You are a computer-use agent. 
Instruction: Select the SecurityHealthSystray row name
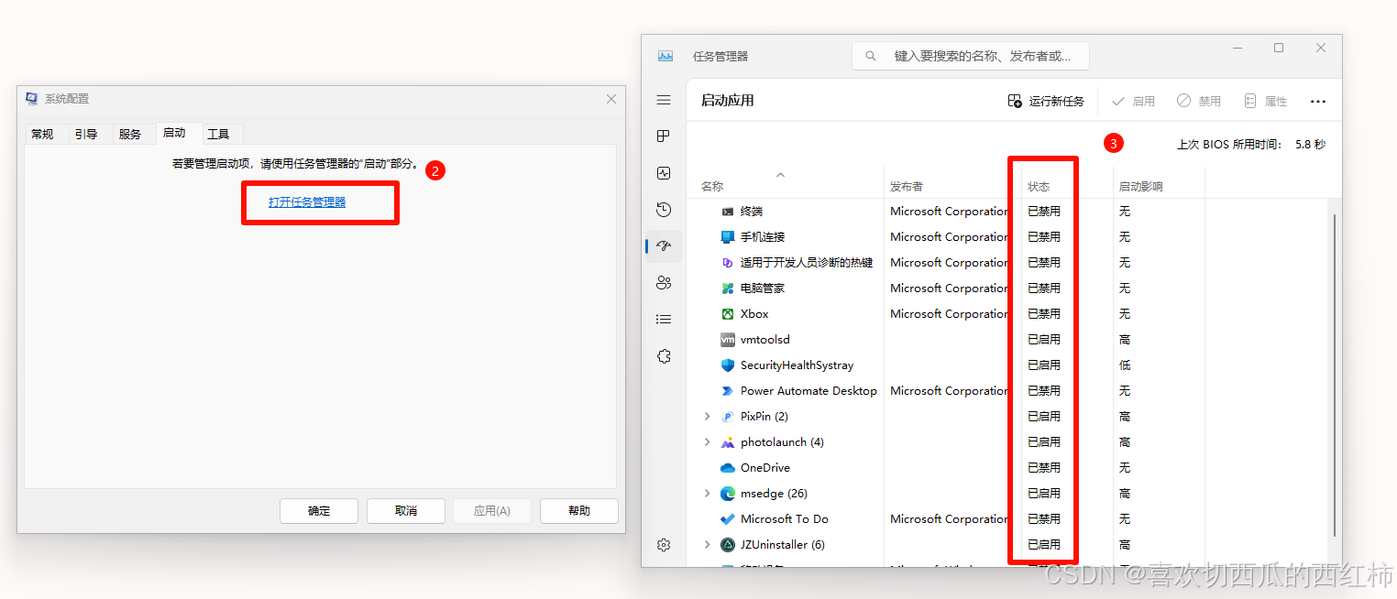point(797,365)
